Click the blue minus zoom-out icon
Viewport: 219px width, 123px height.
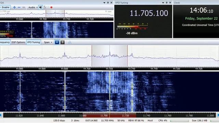[x=19, y=7]
